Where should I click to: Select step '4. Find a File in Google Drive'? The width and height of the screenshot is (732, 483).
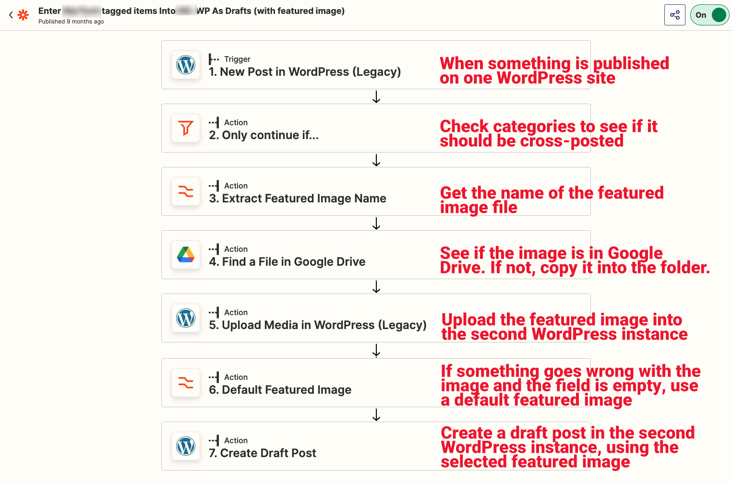[287, 262]
